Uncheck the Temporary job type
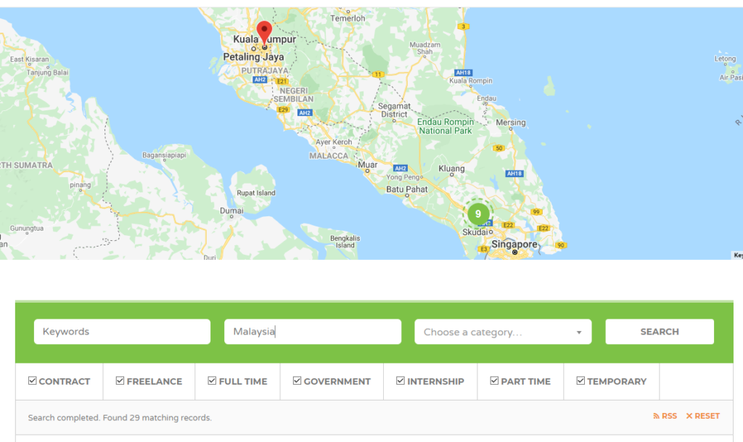 tap(580, 381)
